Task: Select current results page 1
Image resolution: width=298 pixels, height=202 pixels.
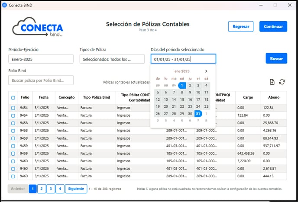Action: 32,189
